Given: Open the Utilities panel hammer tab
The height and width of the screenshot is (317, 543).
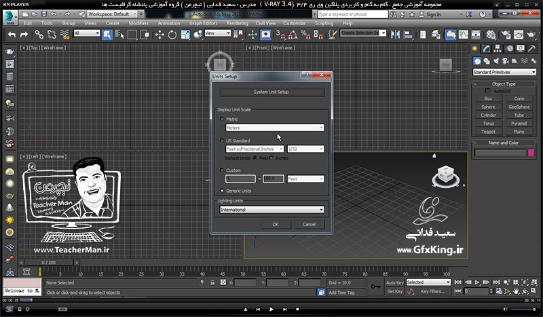Looking at the screenshot, I should point(531,49).
